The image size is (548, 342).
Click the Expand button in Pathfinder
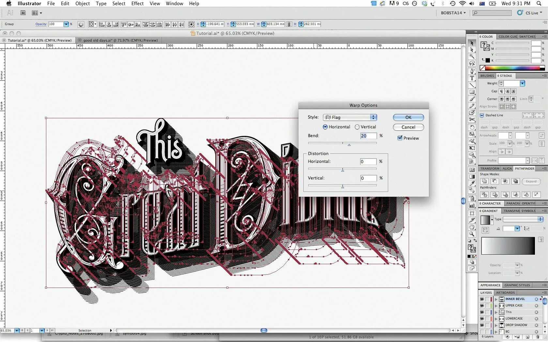tap(531, 181)
